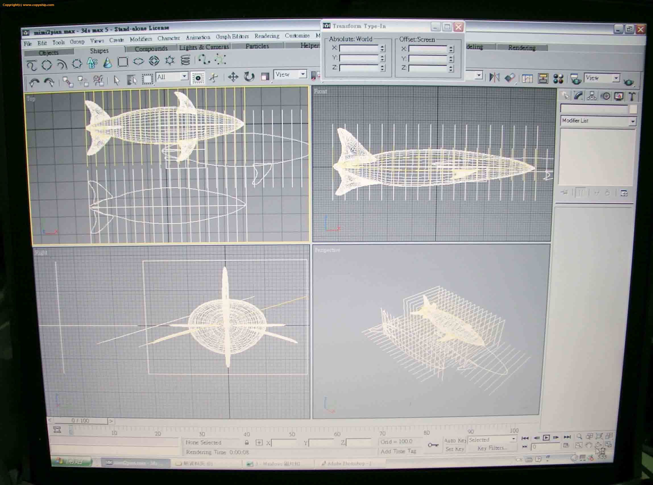Click the Undo arrow icon
Image resolution: width=653 pixels, height=485 pixels.
[x=34, y=82]
